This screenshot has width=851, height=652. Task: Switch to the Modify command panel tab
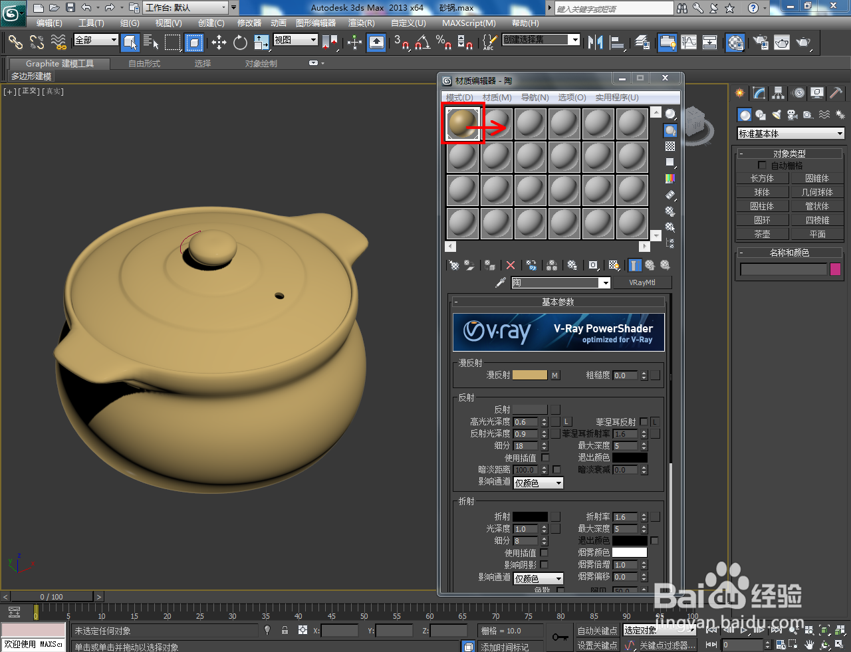(759, 93)
